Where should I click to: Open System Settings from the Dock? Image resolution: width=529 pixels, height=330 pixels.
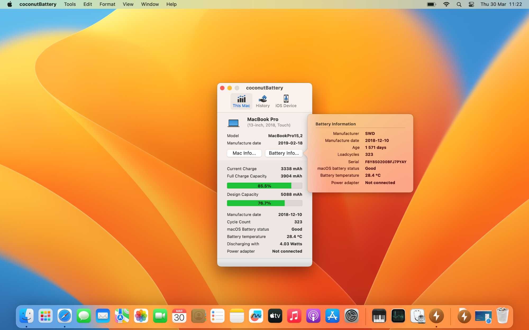pyautogui.click(x=352, y=316)
